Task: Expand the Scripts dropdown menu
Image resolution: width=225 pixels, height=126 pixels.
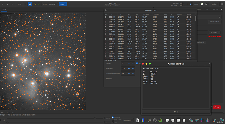Action: point(63,4)
